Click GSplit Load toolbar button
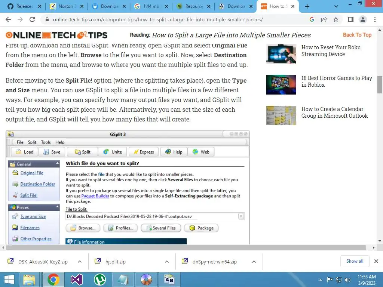Screen dimensions: 383x287 point(24,152)
